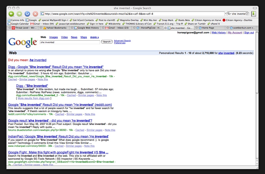Screen dimensions: 265x174
Task: Toggle the toolbar pill button in title bar
Action: tap(254, 8)
